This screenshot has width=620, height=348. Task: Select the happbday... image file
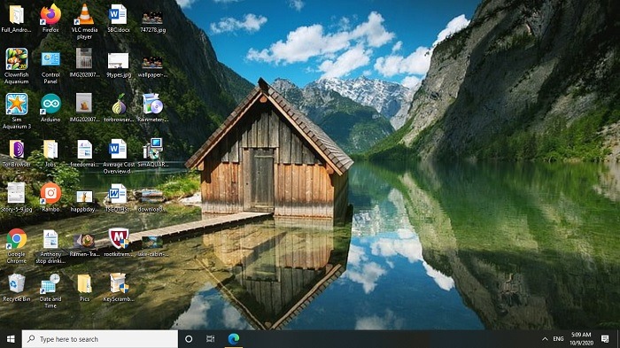(x=84, y=201)
